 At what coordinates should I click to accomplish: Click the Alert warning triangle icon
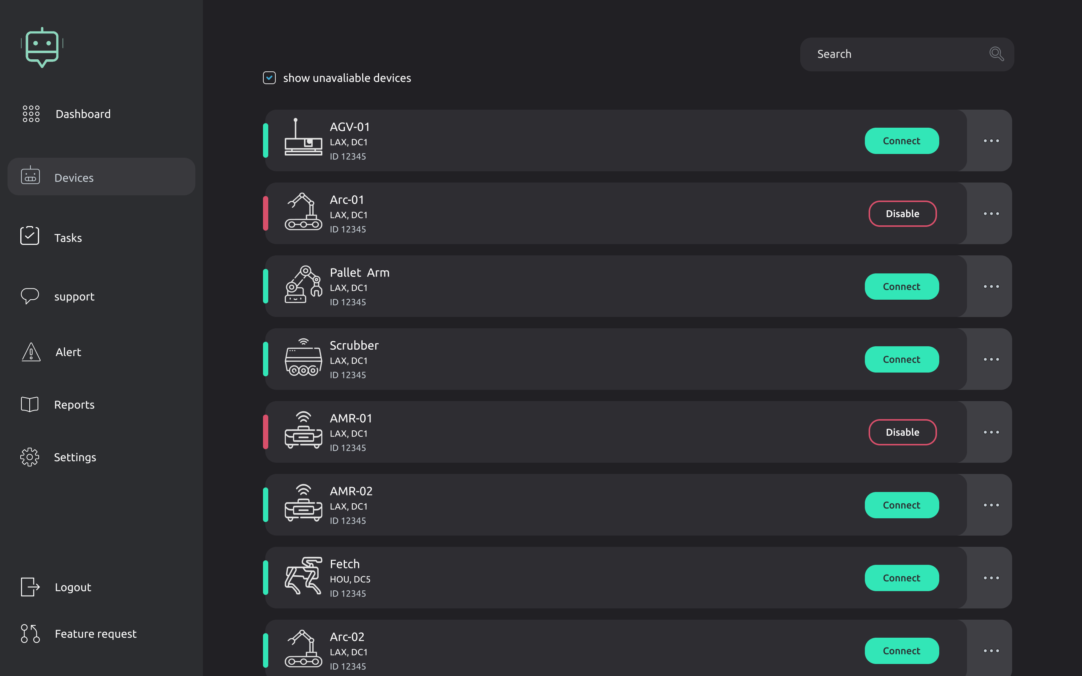click(31, 352)
